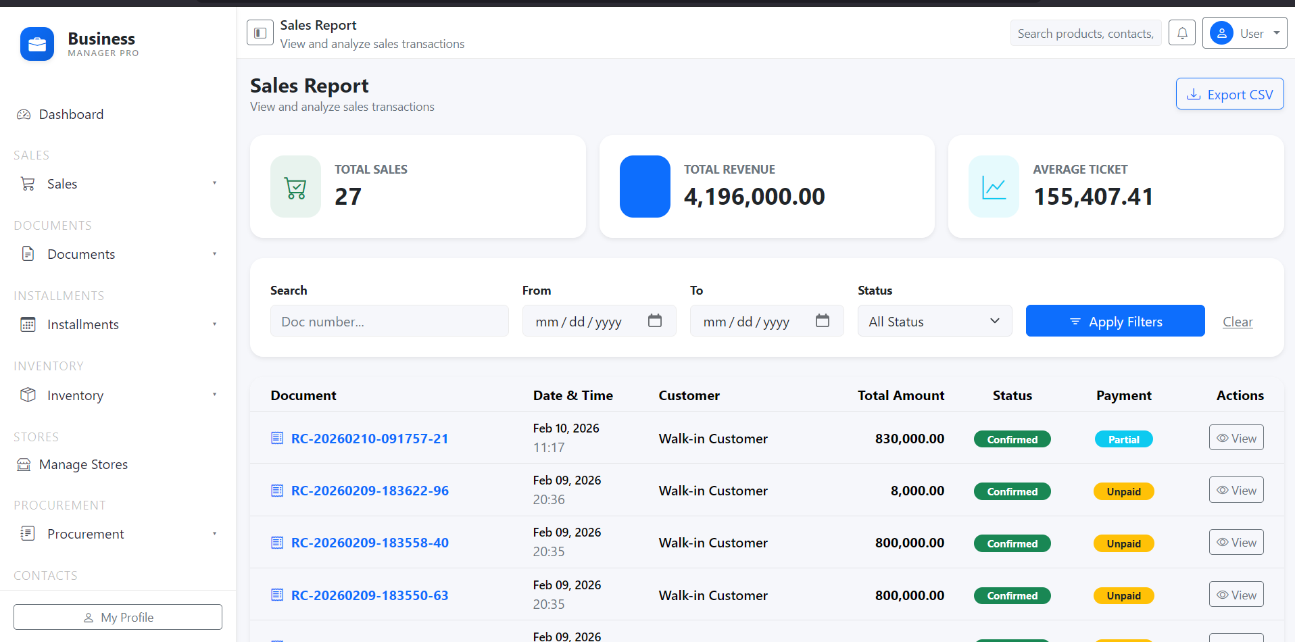Click the Business Manager Pro logo
This screenshot has width=1295, height=642.
tap(37, 44)
